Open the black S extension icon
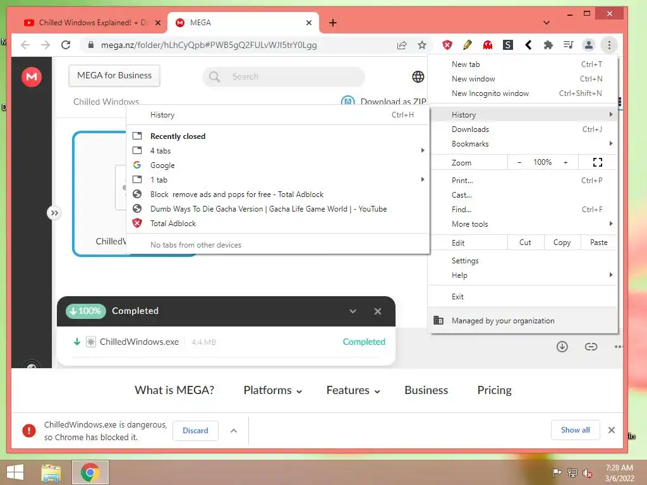This screenshot has width=647, height=485. tap(508, 45)
